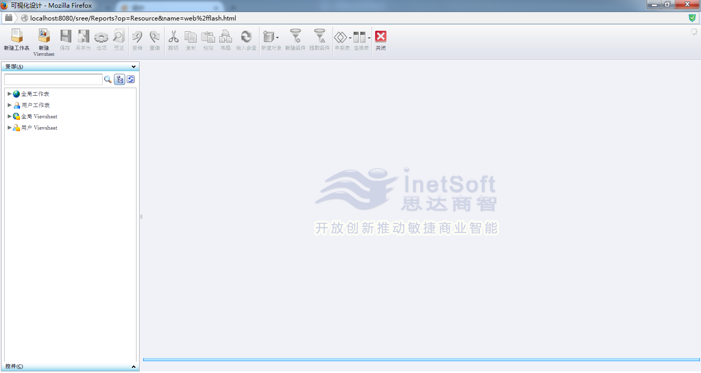Viewport: 701px width, 373px height.
Task: Click the green shield icon in the address bar
Action: (x=692, y=18)
